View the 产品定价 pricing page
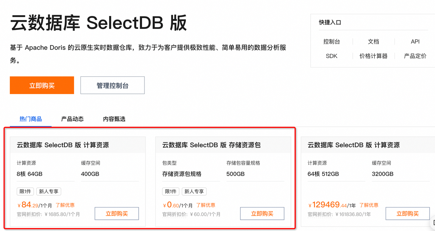Viewport: 435px width, 231px height. pyautogui.click(x=415, y=56)
